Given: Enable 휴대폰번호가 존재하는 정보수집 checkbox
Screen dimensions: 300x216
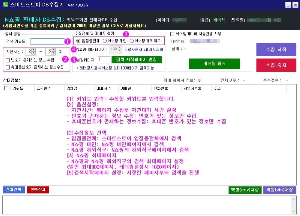Looking at the screenshot, I should pos(8,67).
